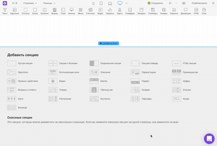Select the Текст toolbar tool

tap(5, 11)
